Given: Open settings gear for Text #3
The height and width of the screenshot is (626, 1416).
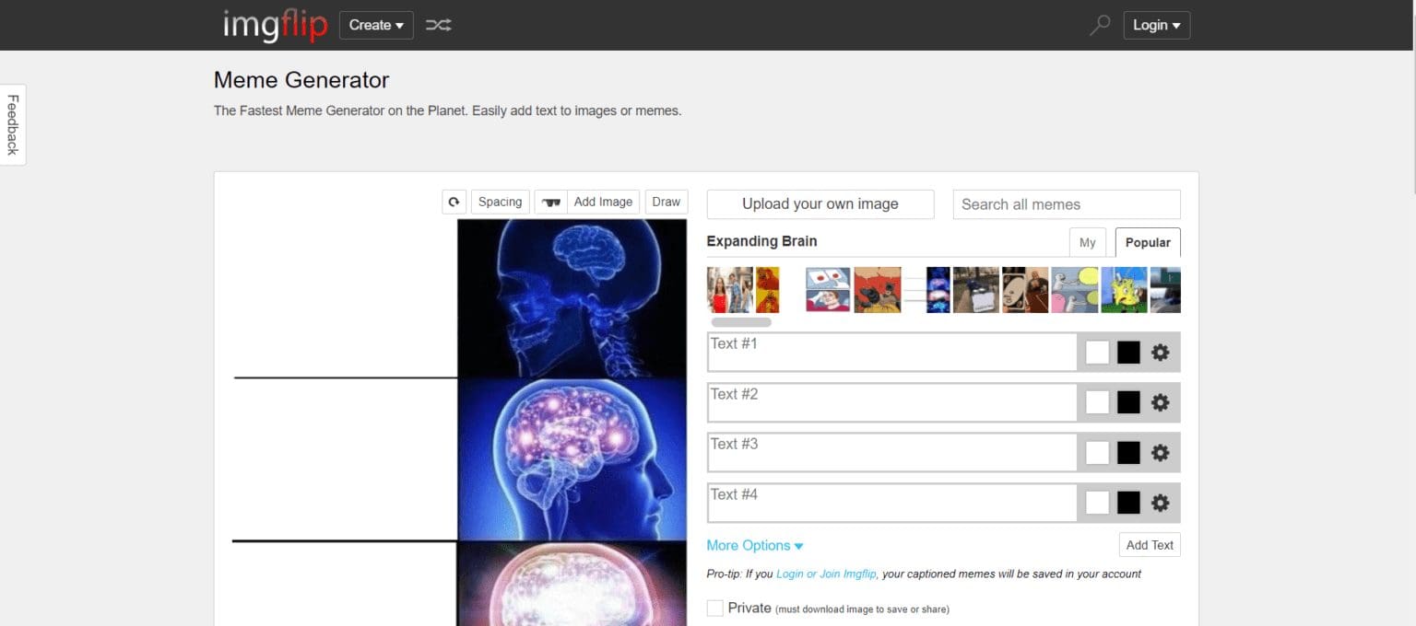Looking at the screenshot, I should (x=1160, y=453).
